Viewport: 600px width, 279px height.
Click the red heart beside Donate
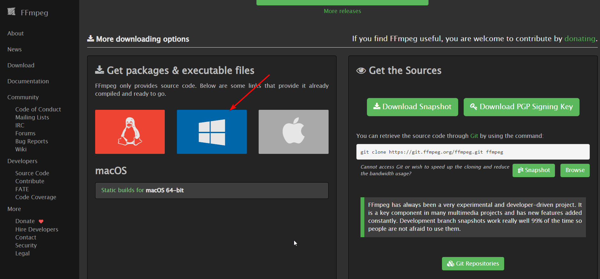coord(41,222)
